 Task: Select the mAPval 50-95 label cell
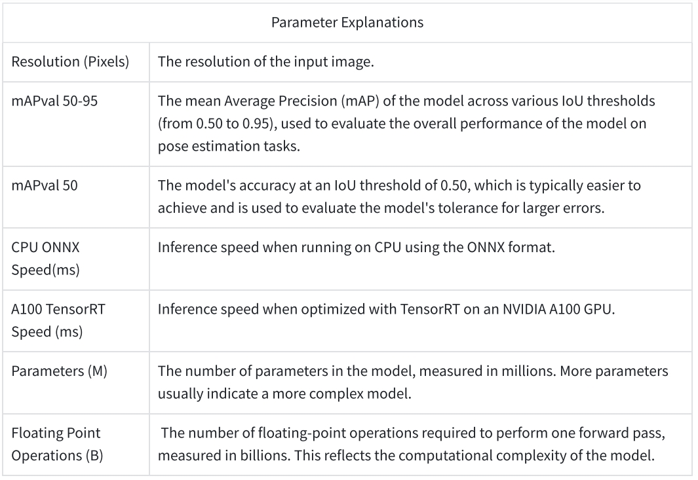tap(76, 124)
